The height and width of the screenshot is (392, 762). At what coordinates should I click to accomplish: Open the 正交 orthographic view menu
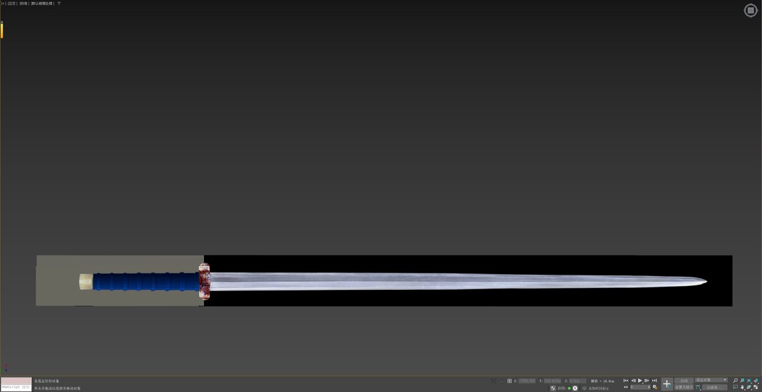13,3
